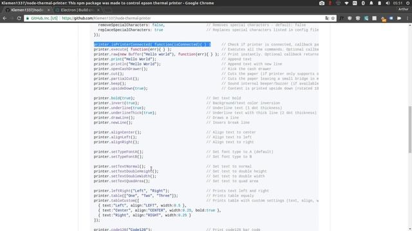
Task: Click the printer.underlineThick(true) line
Action: tap(125, 113)
